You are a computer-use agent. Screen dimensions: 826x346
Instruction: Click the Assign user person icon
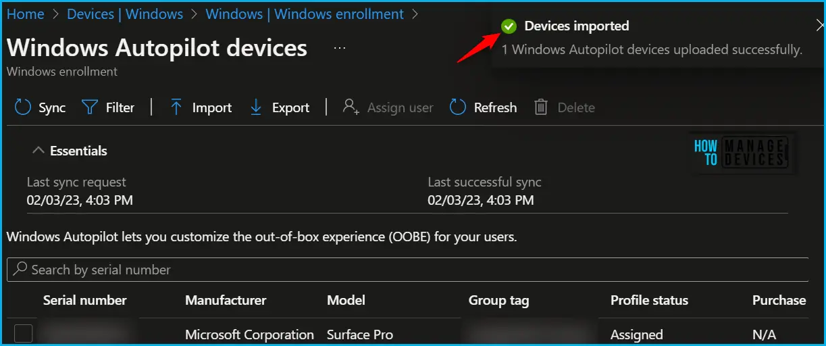[351, 107]
